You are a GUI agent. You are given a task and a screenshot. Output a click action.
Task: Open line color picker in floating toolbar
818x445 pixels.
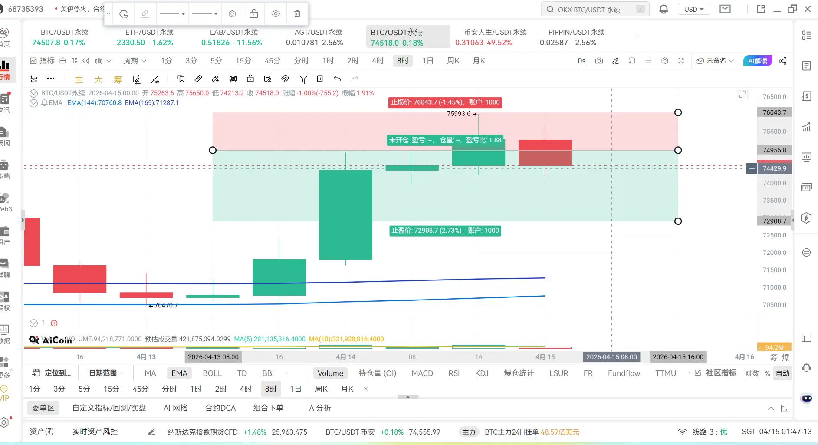(x=145, y=14)
